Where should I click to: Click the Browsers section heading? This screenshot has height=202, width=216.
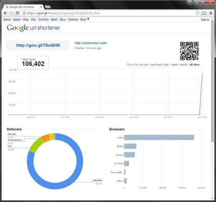click(x=117, y=129)
